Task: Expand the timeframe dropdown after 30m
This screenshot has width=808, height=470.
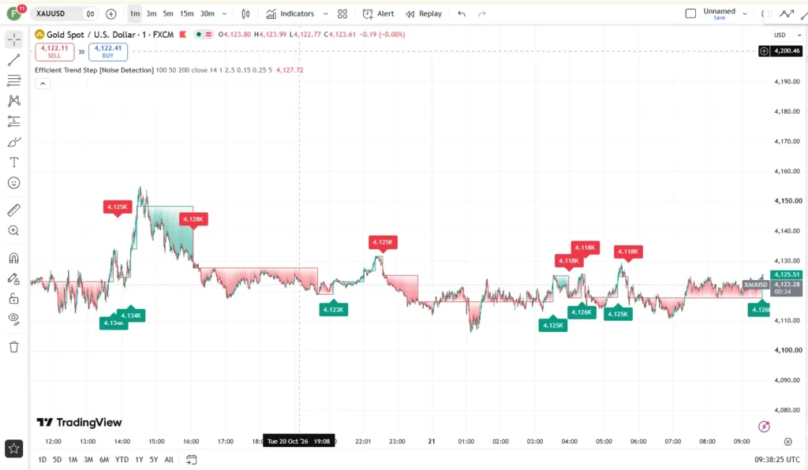Action: pos(224,14)
